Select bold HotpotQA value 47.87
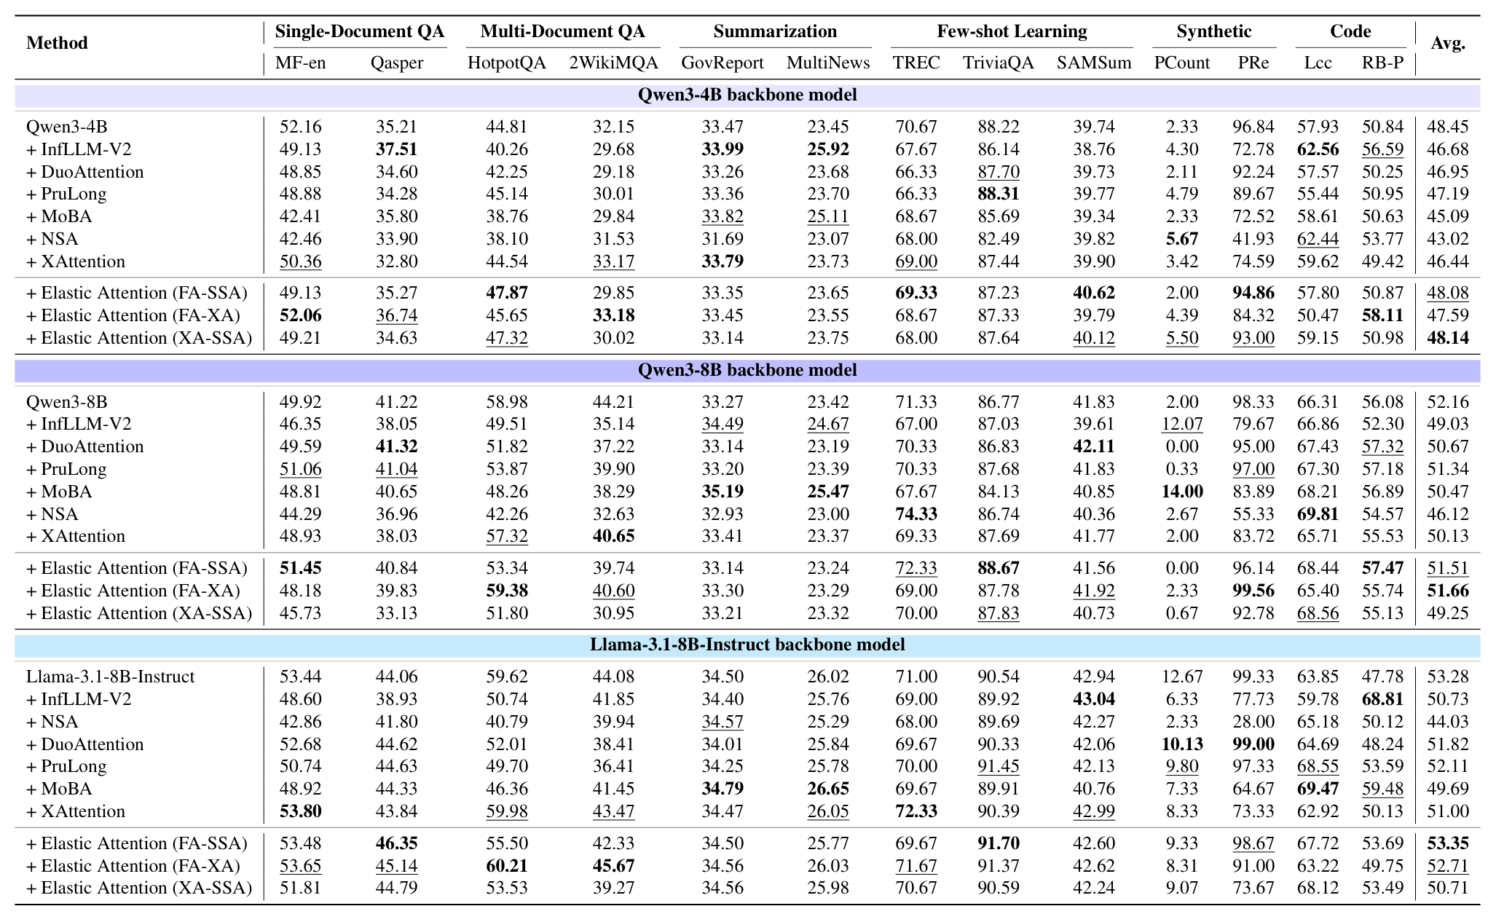This screenshot has height=922, width=1496. (x=507, y=293)
